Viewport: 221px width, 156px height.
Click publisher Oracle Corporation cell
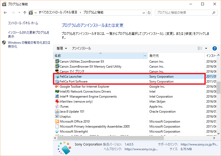(x=163, y=112)
